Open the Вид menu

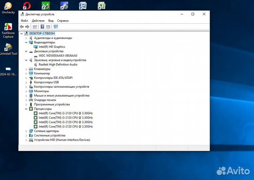51,21
